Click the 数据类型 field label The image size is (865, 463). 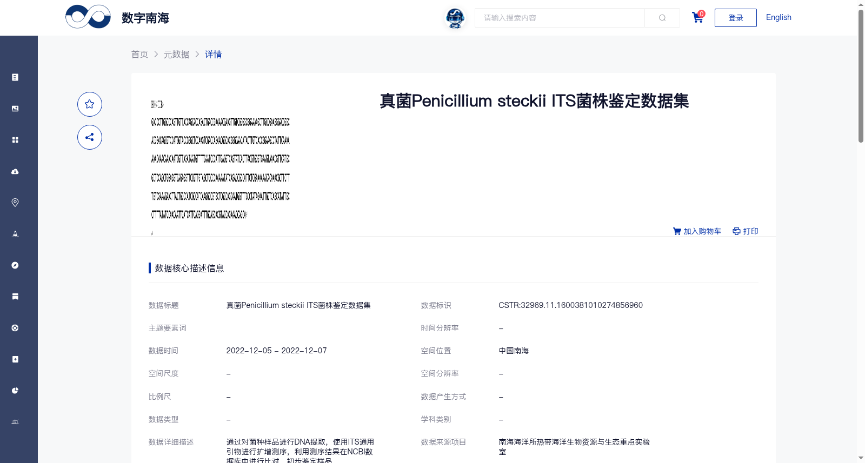[164, 419]
